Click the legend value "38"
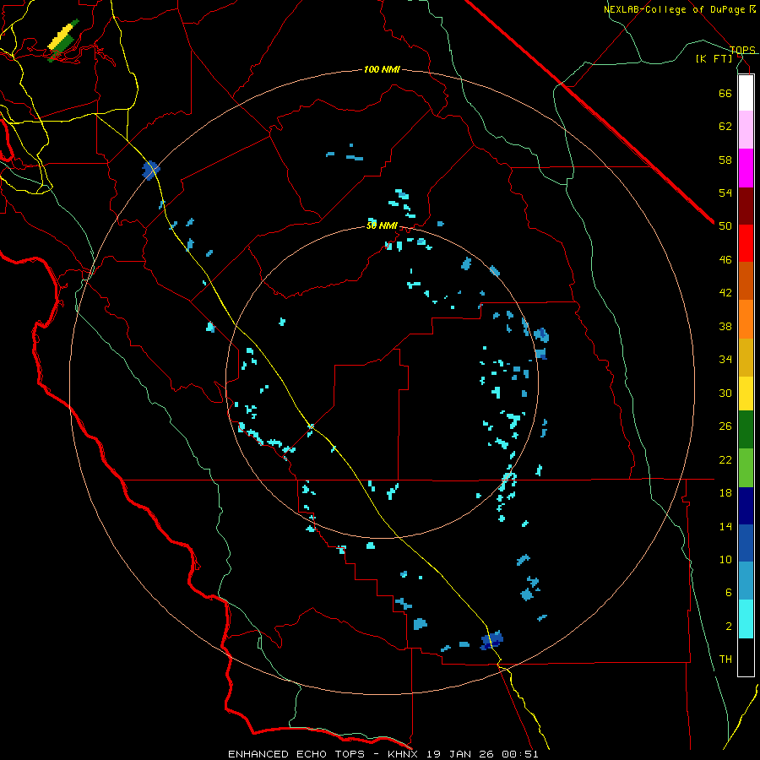Viewport: 760px width, 760px height. (725, 326)
